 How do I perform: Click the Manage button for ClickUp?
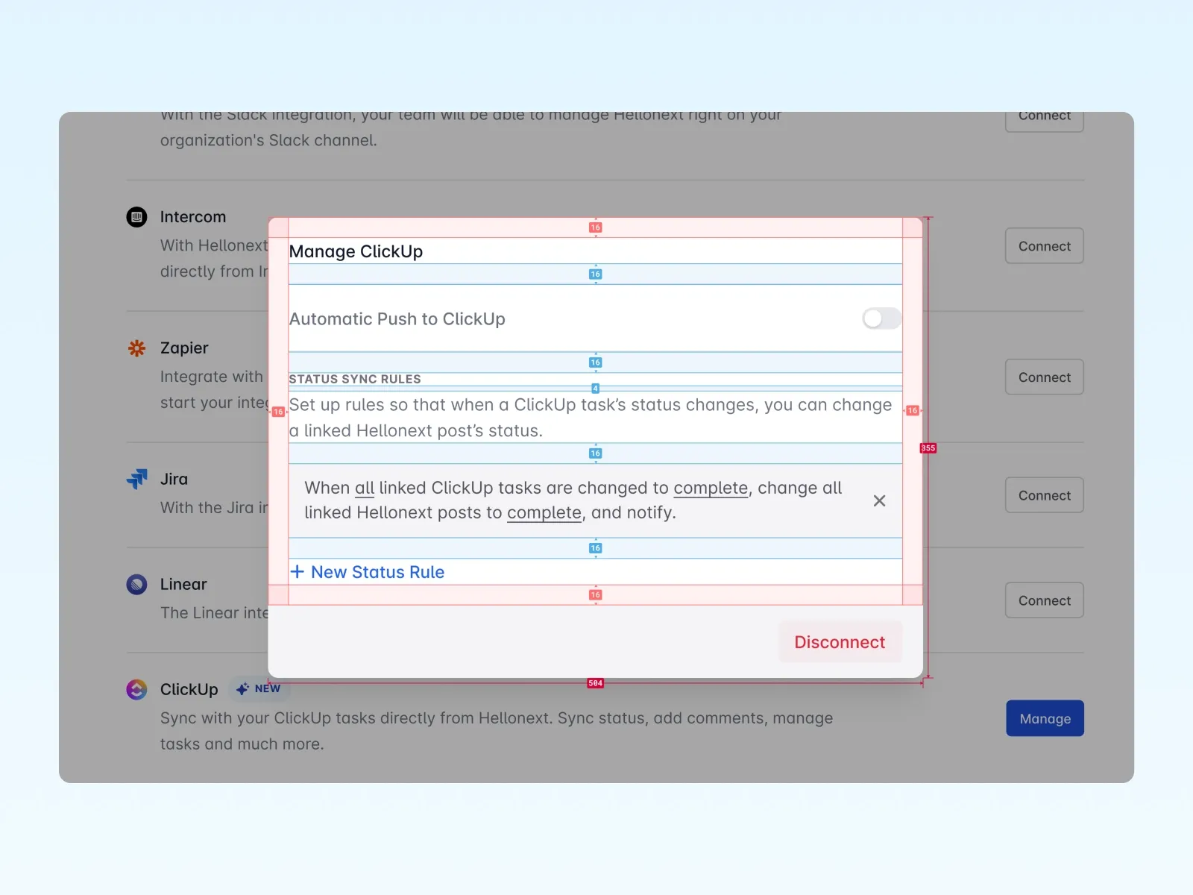1044,718
